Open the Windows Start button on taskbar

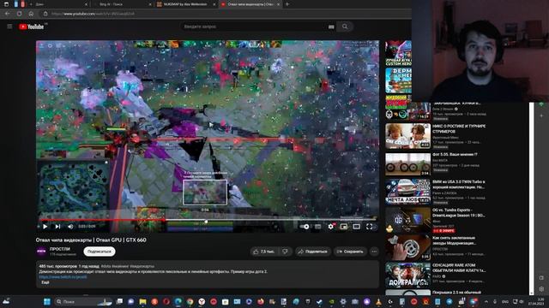(47, 301)
